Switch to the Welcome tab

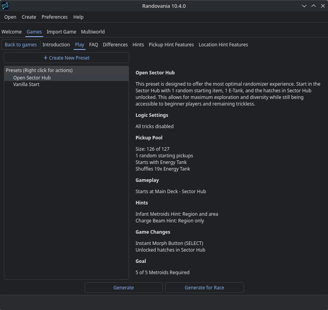tap(12, 32)
